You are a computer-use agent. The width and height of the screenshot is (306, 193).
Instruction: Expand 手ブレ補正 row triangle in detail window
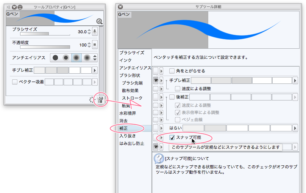click(x=161, y=80)
